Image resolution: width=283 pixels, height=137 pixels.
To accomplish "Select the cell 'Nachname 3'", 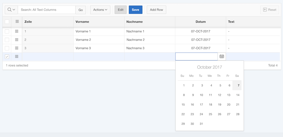I will [150, 48].
